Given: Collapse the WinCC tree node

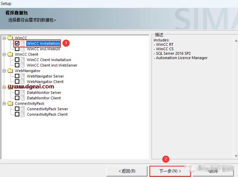Looking at the screenshot, I should tap(4, 38).
